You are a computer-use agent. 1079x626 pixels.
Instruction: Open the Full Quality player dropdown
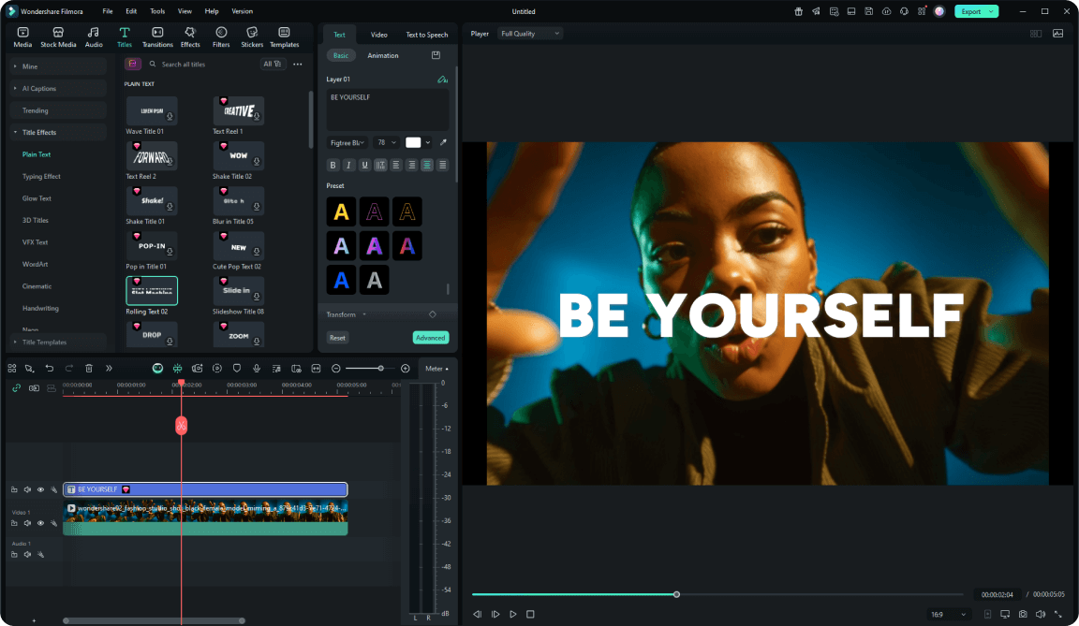pyautogui.click(x=530, y=34)
